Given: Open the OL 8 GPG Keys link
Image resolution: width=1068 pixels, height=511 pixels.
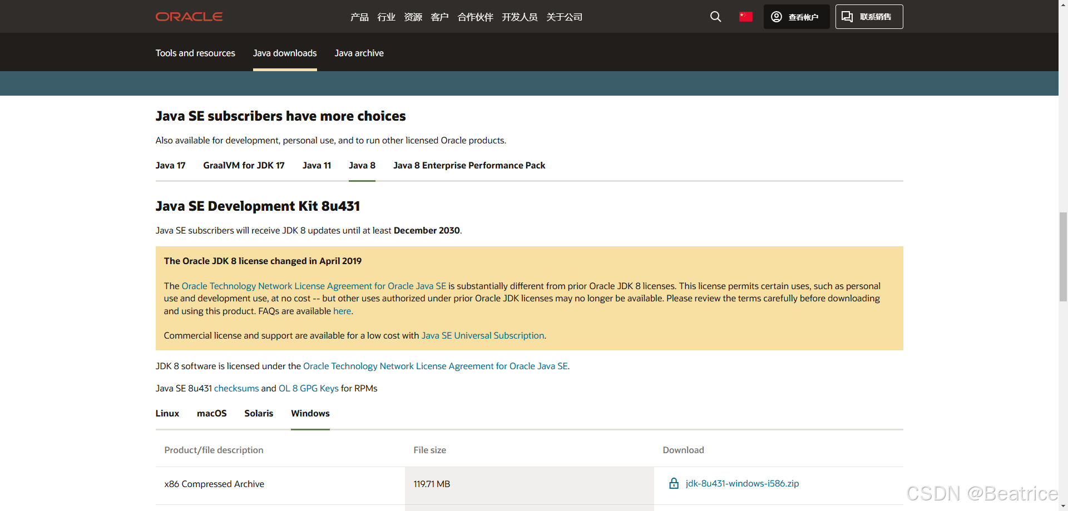Looking at the screenshot, I should [x=308, y=388].
